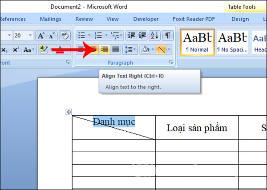Click the Shading paint bucket color
The height and width of the screenshot is (190, 267).
point(144,49)
